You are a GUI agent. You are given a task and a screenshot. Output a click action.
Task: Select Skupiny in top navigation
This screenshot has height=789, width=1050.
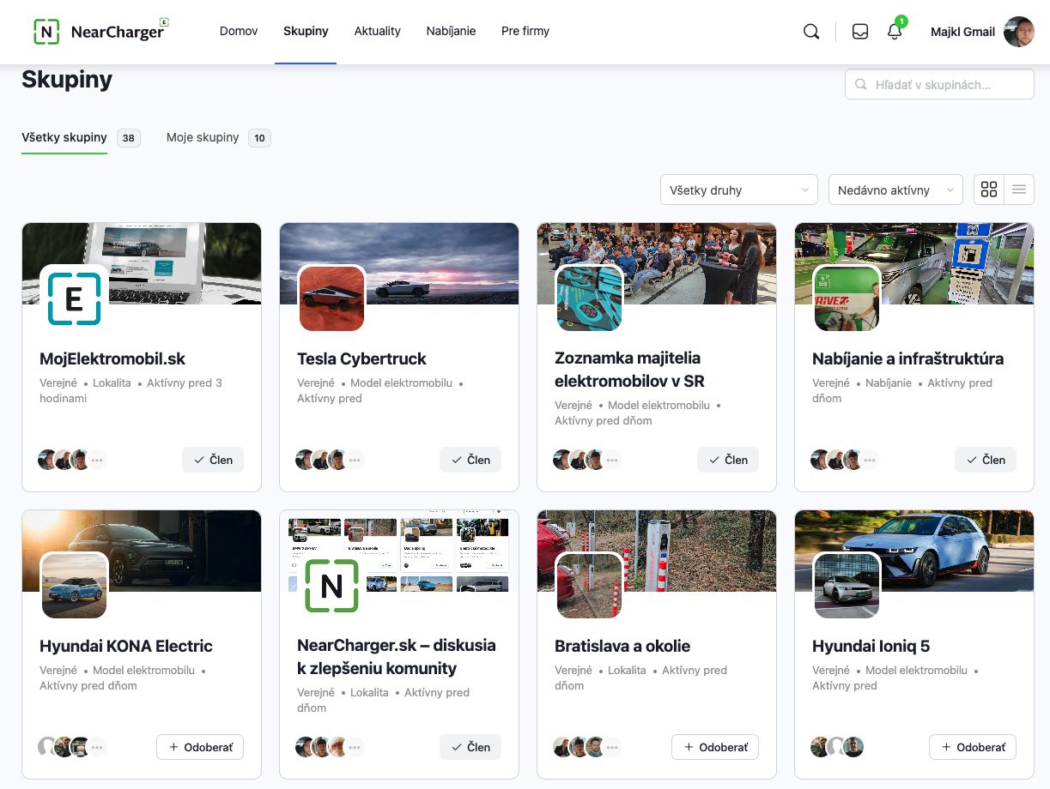[x=306, y=31]
